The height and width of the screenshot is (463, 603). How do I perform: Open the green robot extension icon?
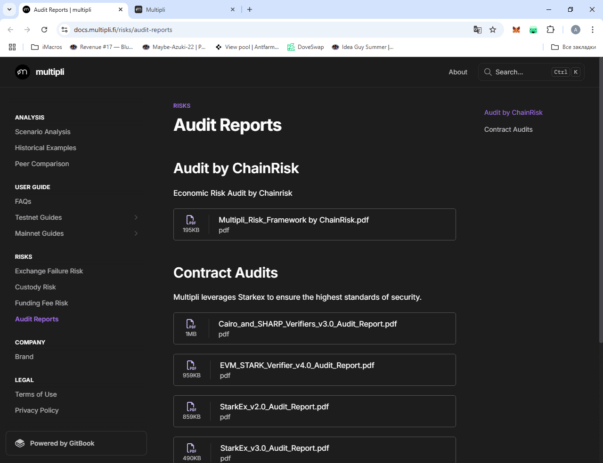533,30
